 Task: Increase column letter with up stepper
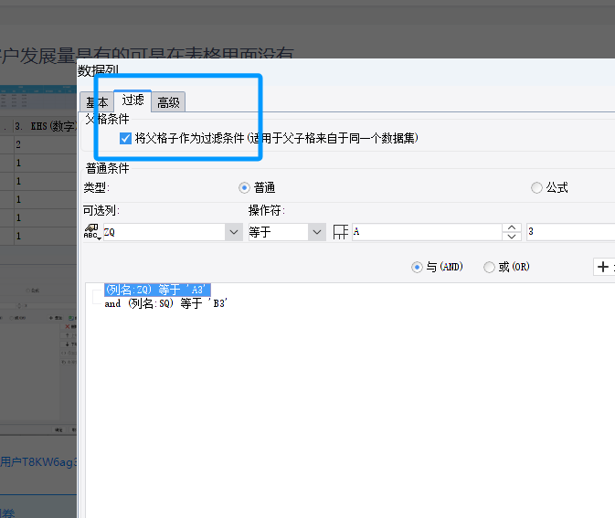(x=512, y=227)
